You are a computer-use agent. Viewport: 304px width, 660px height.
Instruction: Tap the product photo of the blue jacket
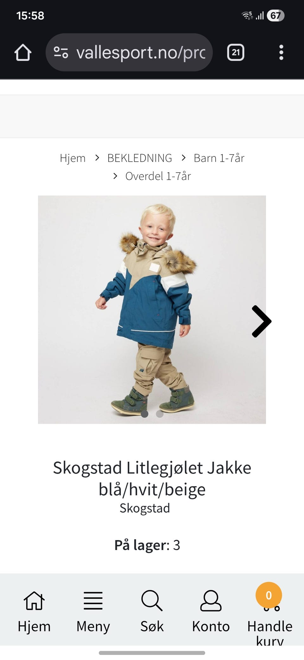pyautogui.click(x=152, y=309)
